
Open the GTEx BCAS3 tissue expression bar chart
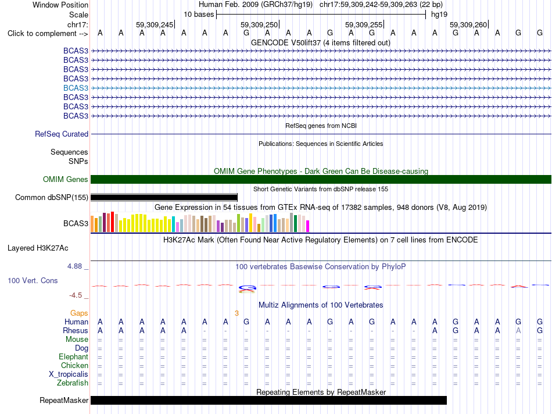pos(200,222)
